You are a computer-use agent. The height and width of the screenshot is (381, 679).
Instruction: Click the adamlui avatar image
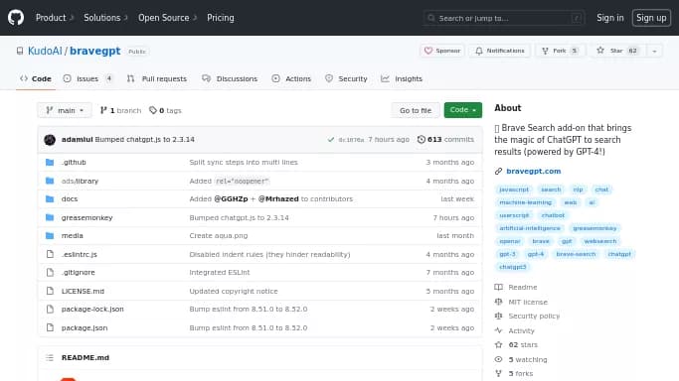[x=50, y=140]
